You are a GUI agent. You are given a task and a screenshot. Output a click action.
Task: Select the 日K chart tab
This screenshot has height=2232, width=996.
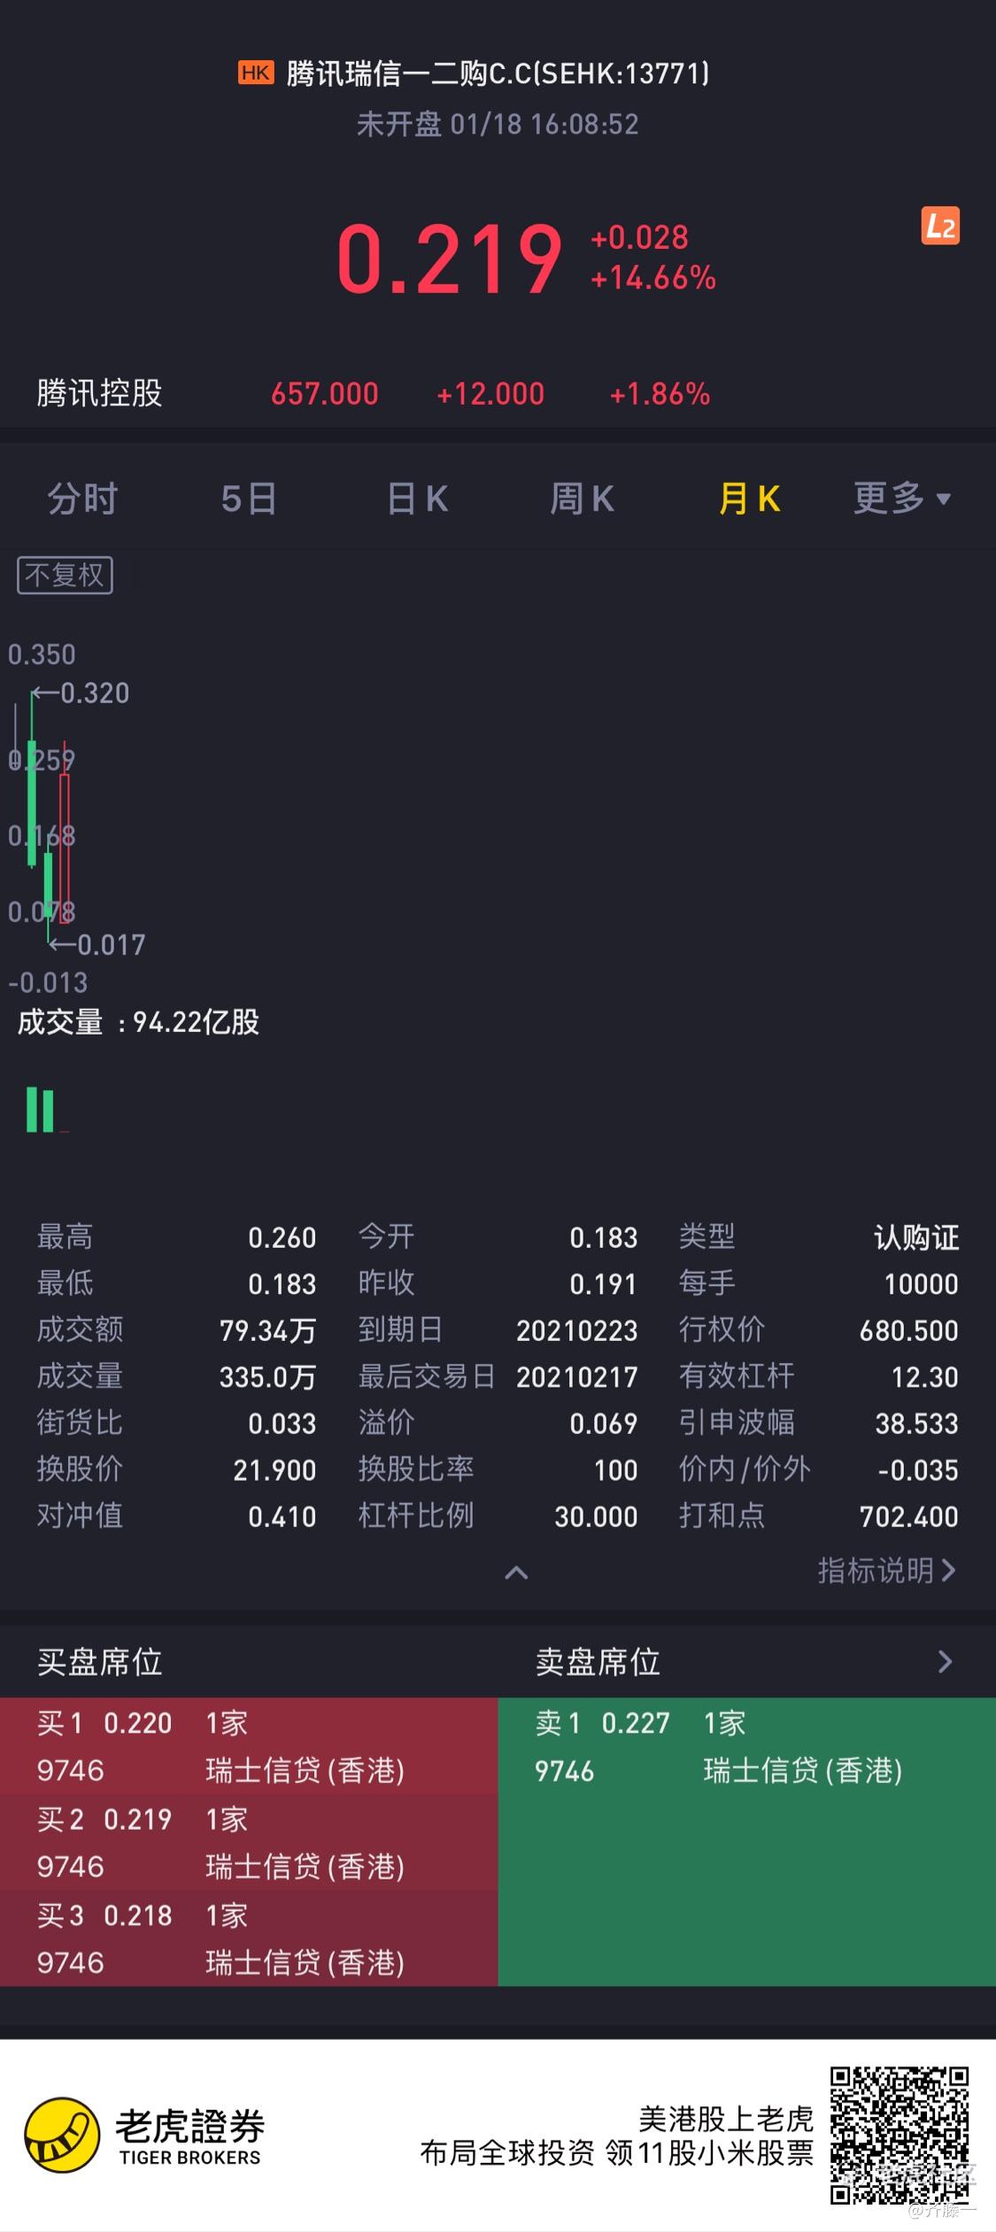point(418,499)
